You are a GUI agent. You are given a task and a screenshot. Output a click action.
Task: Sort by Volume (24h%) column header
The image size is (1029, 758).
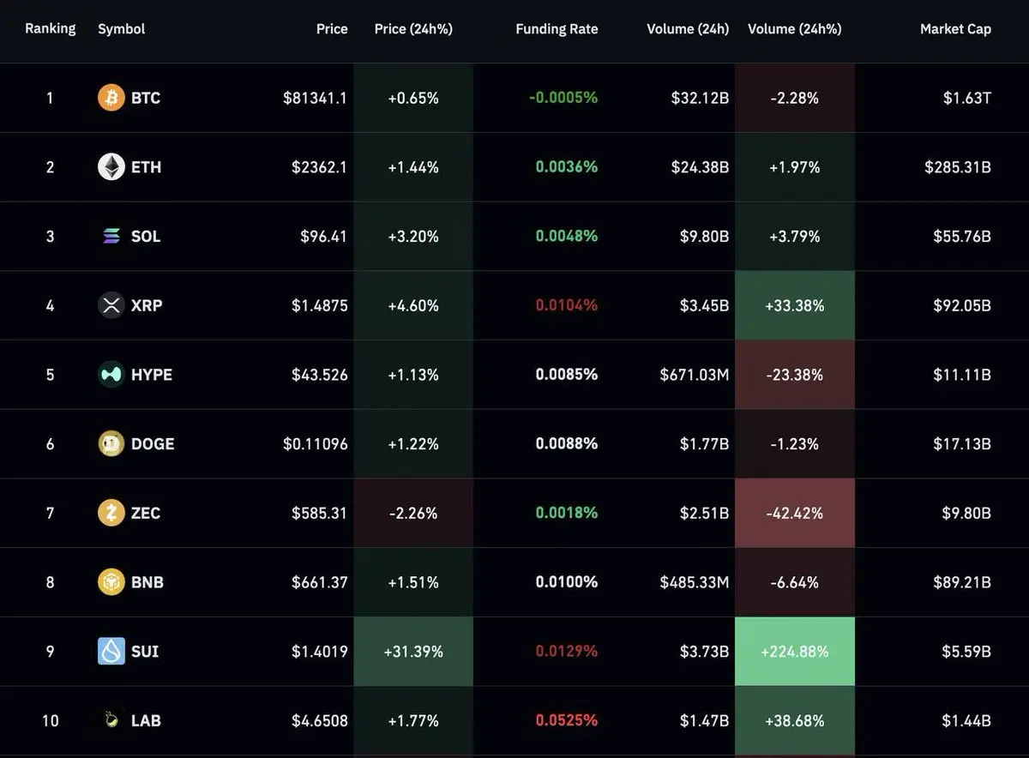[x=795, y=29]
